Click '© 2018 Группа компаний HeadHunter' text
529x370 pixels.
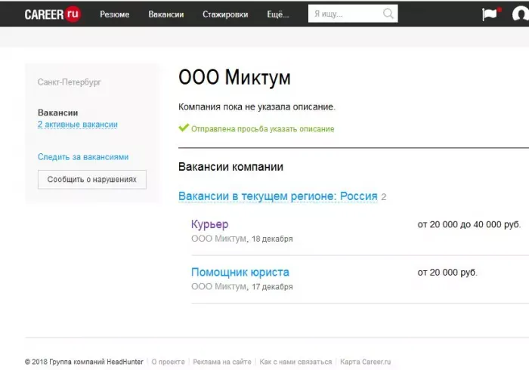84,362
